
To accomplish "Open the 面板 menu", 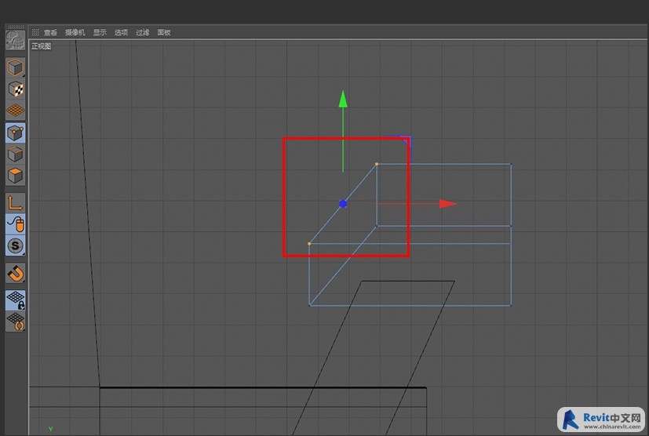I will (164, 32).
